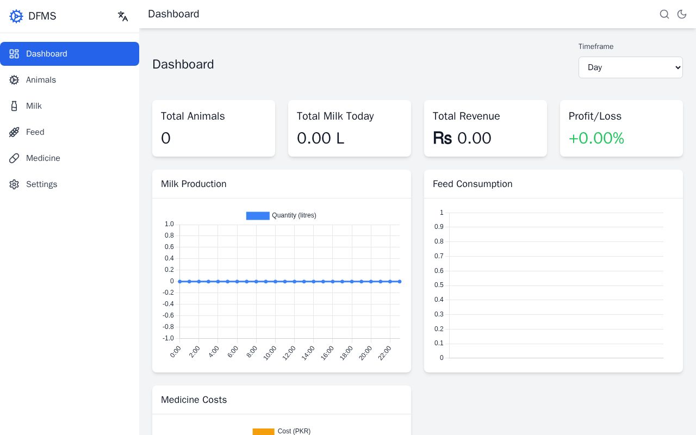The width and height of the screenshot is (696, 435).
Task: Open the language translate icon
Action: 123,16
